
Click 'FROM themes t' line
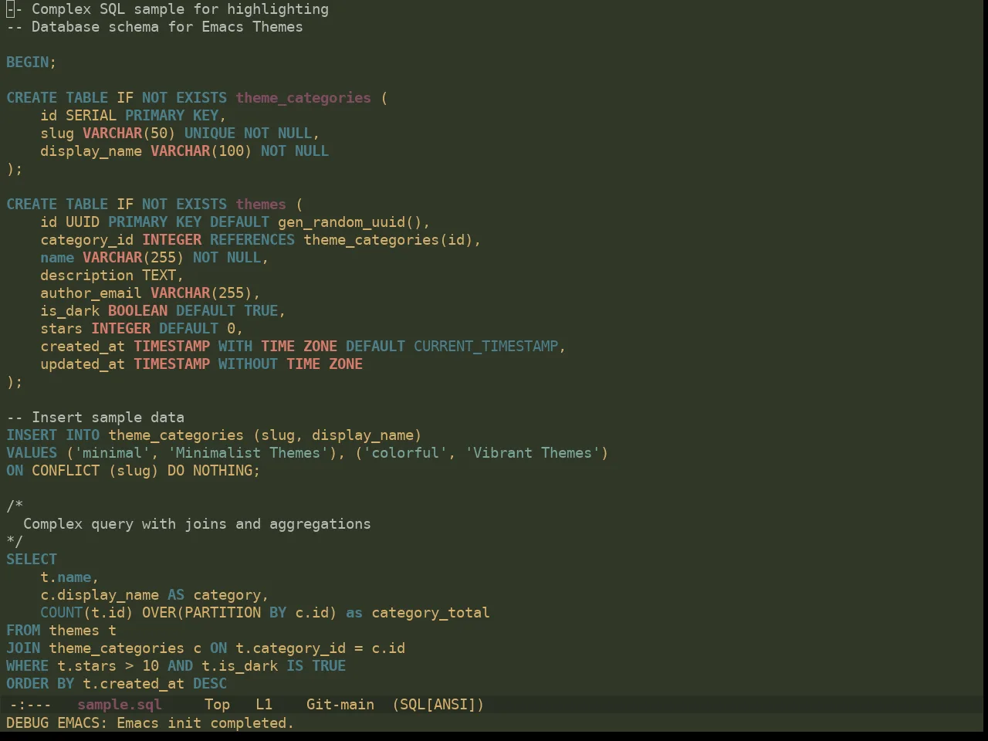[x=61, y=630]
